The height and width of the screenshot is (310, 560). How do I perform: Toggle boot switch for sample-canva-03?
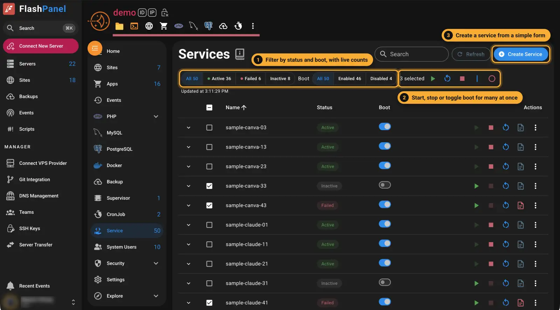385,127
